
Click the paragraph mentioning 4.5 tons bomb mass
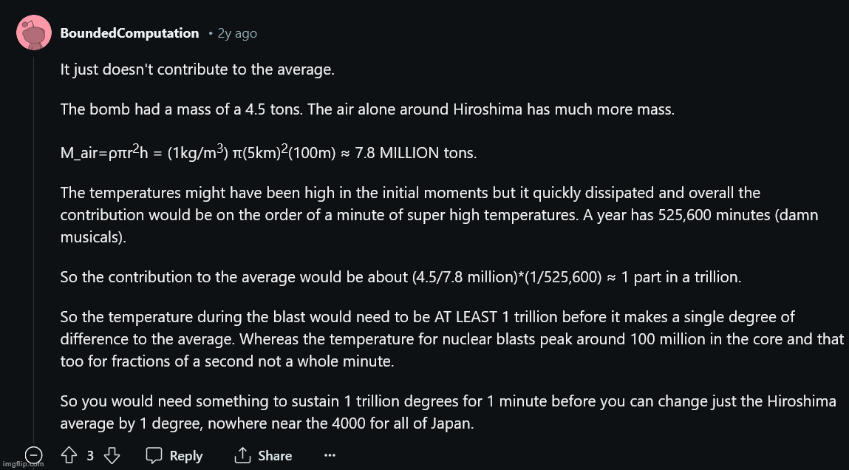(x=368, y=109)
